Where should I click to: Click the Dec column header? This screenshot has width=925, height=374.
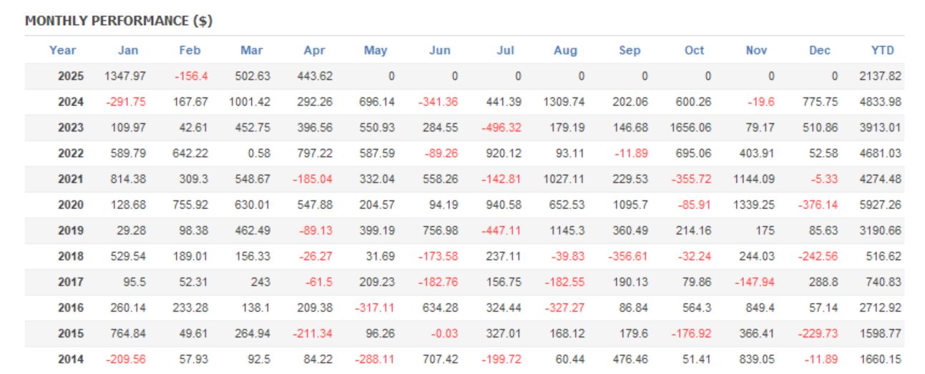[x=820, y=50]
